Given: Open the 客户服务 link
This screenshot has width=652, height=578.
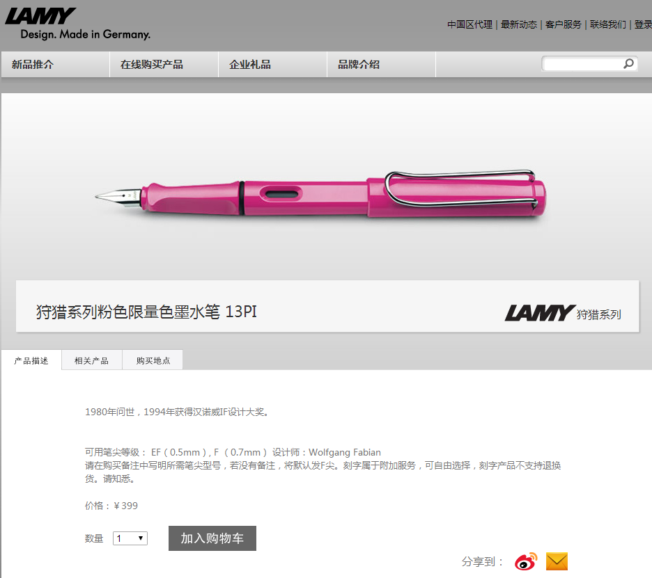Looking at the screenshot, I should (563, 24).
